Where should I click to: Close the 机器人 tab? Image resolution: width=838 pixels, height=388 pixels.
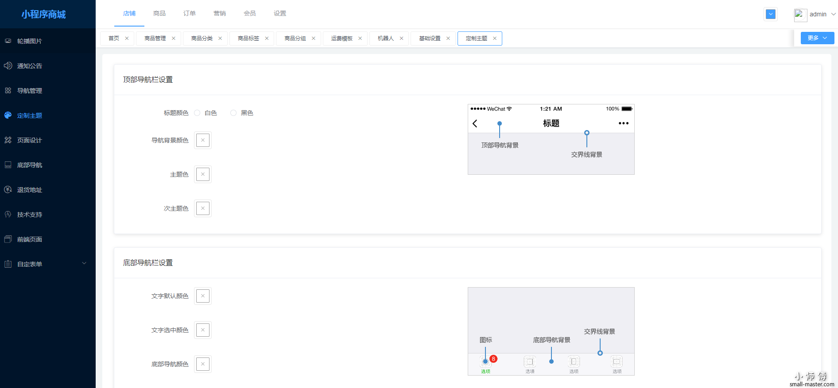[402, 38]
